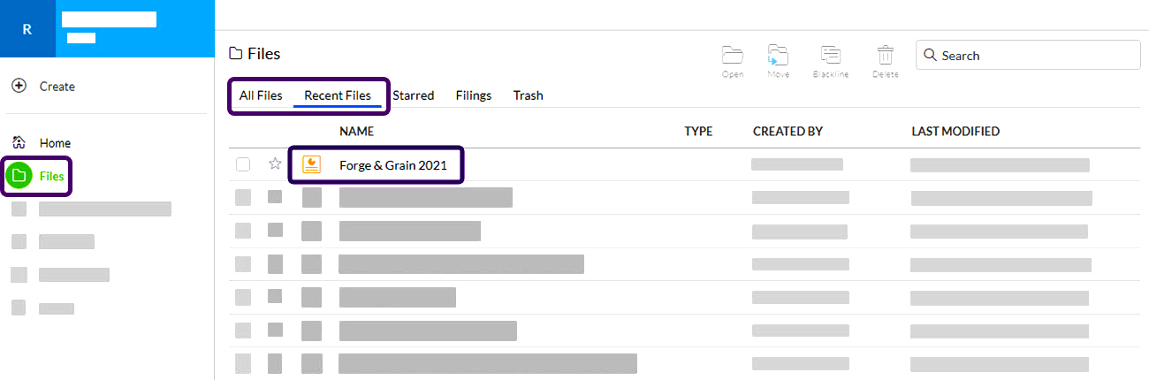Select the Recent Files tab

point(338,95)
